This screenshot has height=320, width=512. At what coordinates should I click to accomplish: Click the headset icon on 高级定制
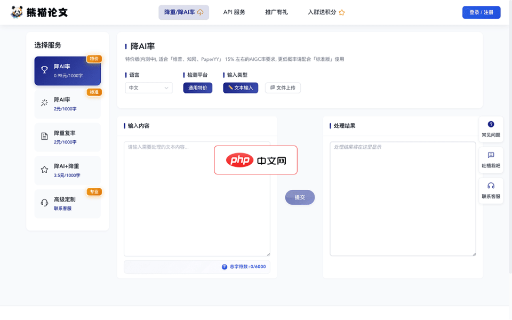(44, 203)
